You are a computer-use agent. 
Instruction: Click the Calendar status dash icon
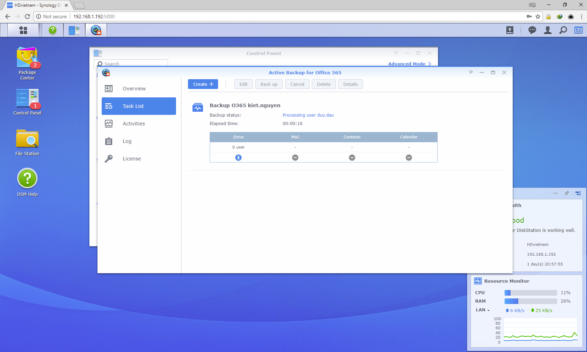pyautogui.click(x=409, y=158)
